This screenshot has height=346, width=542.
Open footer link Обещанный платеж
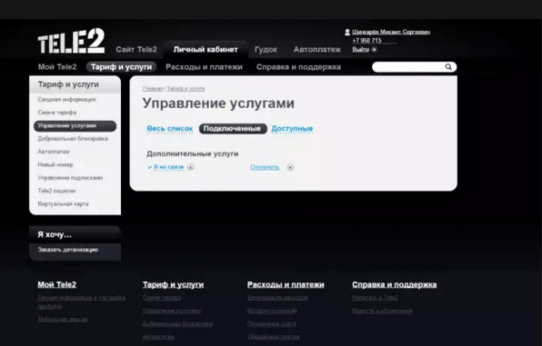click(x=274, y=337)
